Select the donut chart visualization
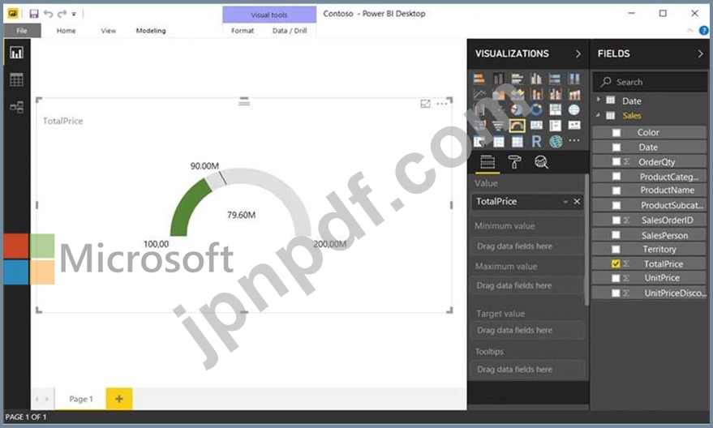This screenshot has width=713, height=428. coord(536,109)
